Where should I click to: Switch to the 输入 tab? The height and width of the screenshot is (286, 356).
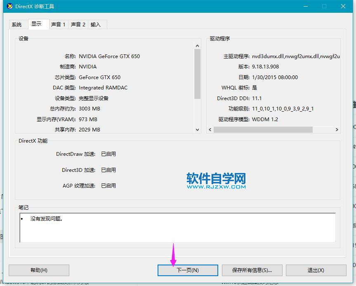[96, 25]
